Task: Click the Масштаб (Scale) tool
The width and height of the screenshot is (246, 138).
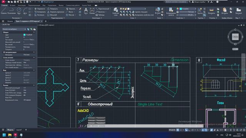Action: point(52,15)
